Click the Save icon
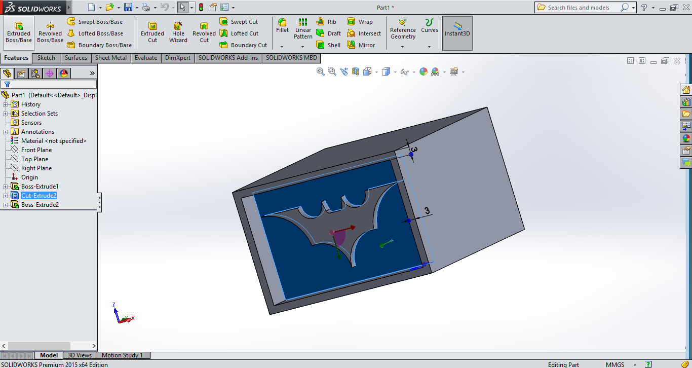The image size is (692, 368). 128,7
